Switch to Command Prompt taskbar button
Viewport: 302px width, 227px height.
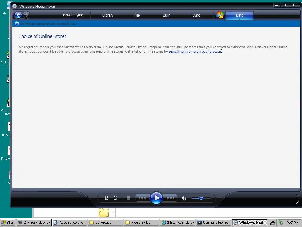[x=213, y=223]
